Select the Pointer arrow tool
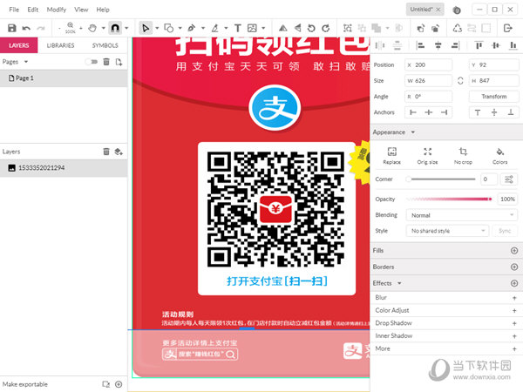The height and width of the screenshot is (392, 523). coord(146,28)
